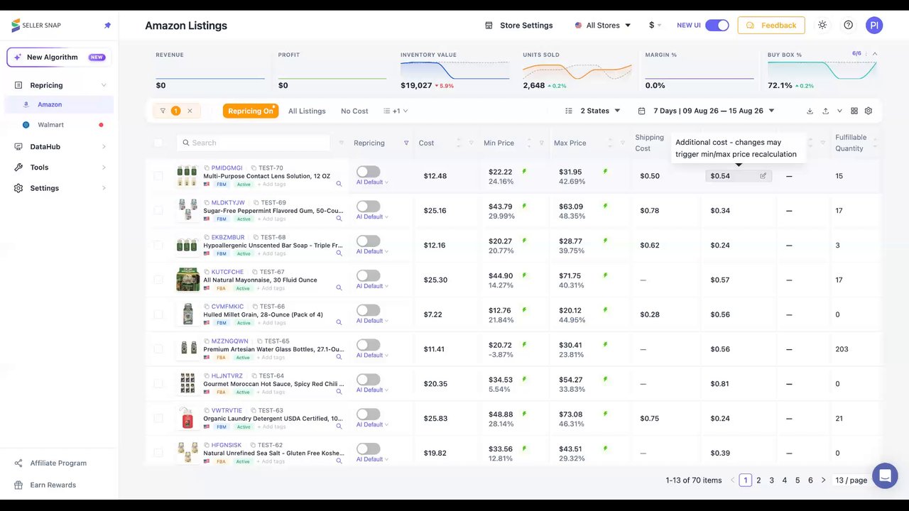Toggle the NEW UI switch
The image size is (909, 511).
click(x=717, y=26)
